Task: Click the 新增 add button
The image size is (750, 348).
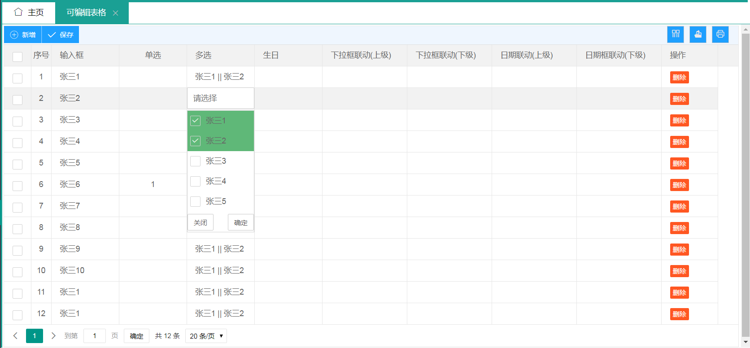Action: [x=23, y=35]
